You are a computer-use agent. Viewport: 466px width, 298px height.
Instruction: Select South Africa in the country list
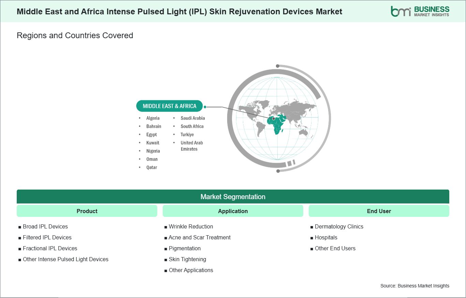click(192, 126)
